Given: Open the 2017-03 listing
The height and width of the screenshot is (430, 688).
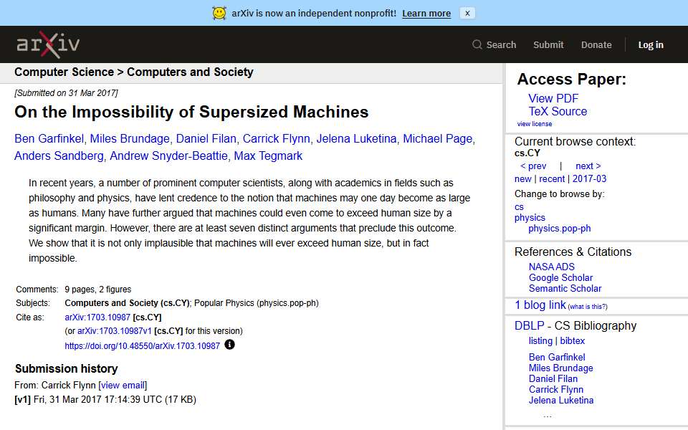Looking at the screenshot, I should click(589, 179).
